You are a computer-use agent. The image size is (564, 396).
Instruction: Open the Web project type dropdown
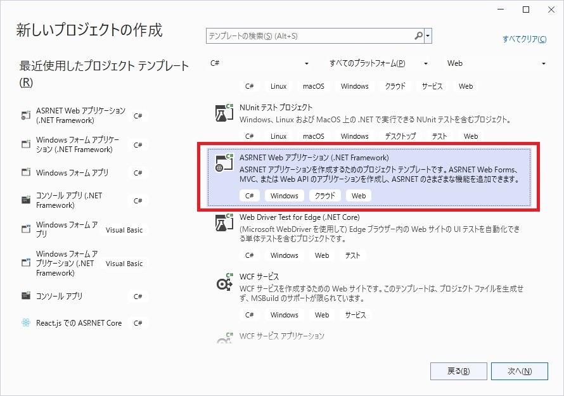point(496,63)
